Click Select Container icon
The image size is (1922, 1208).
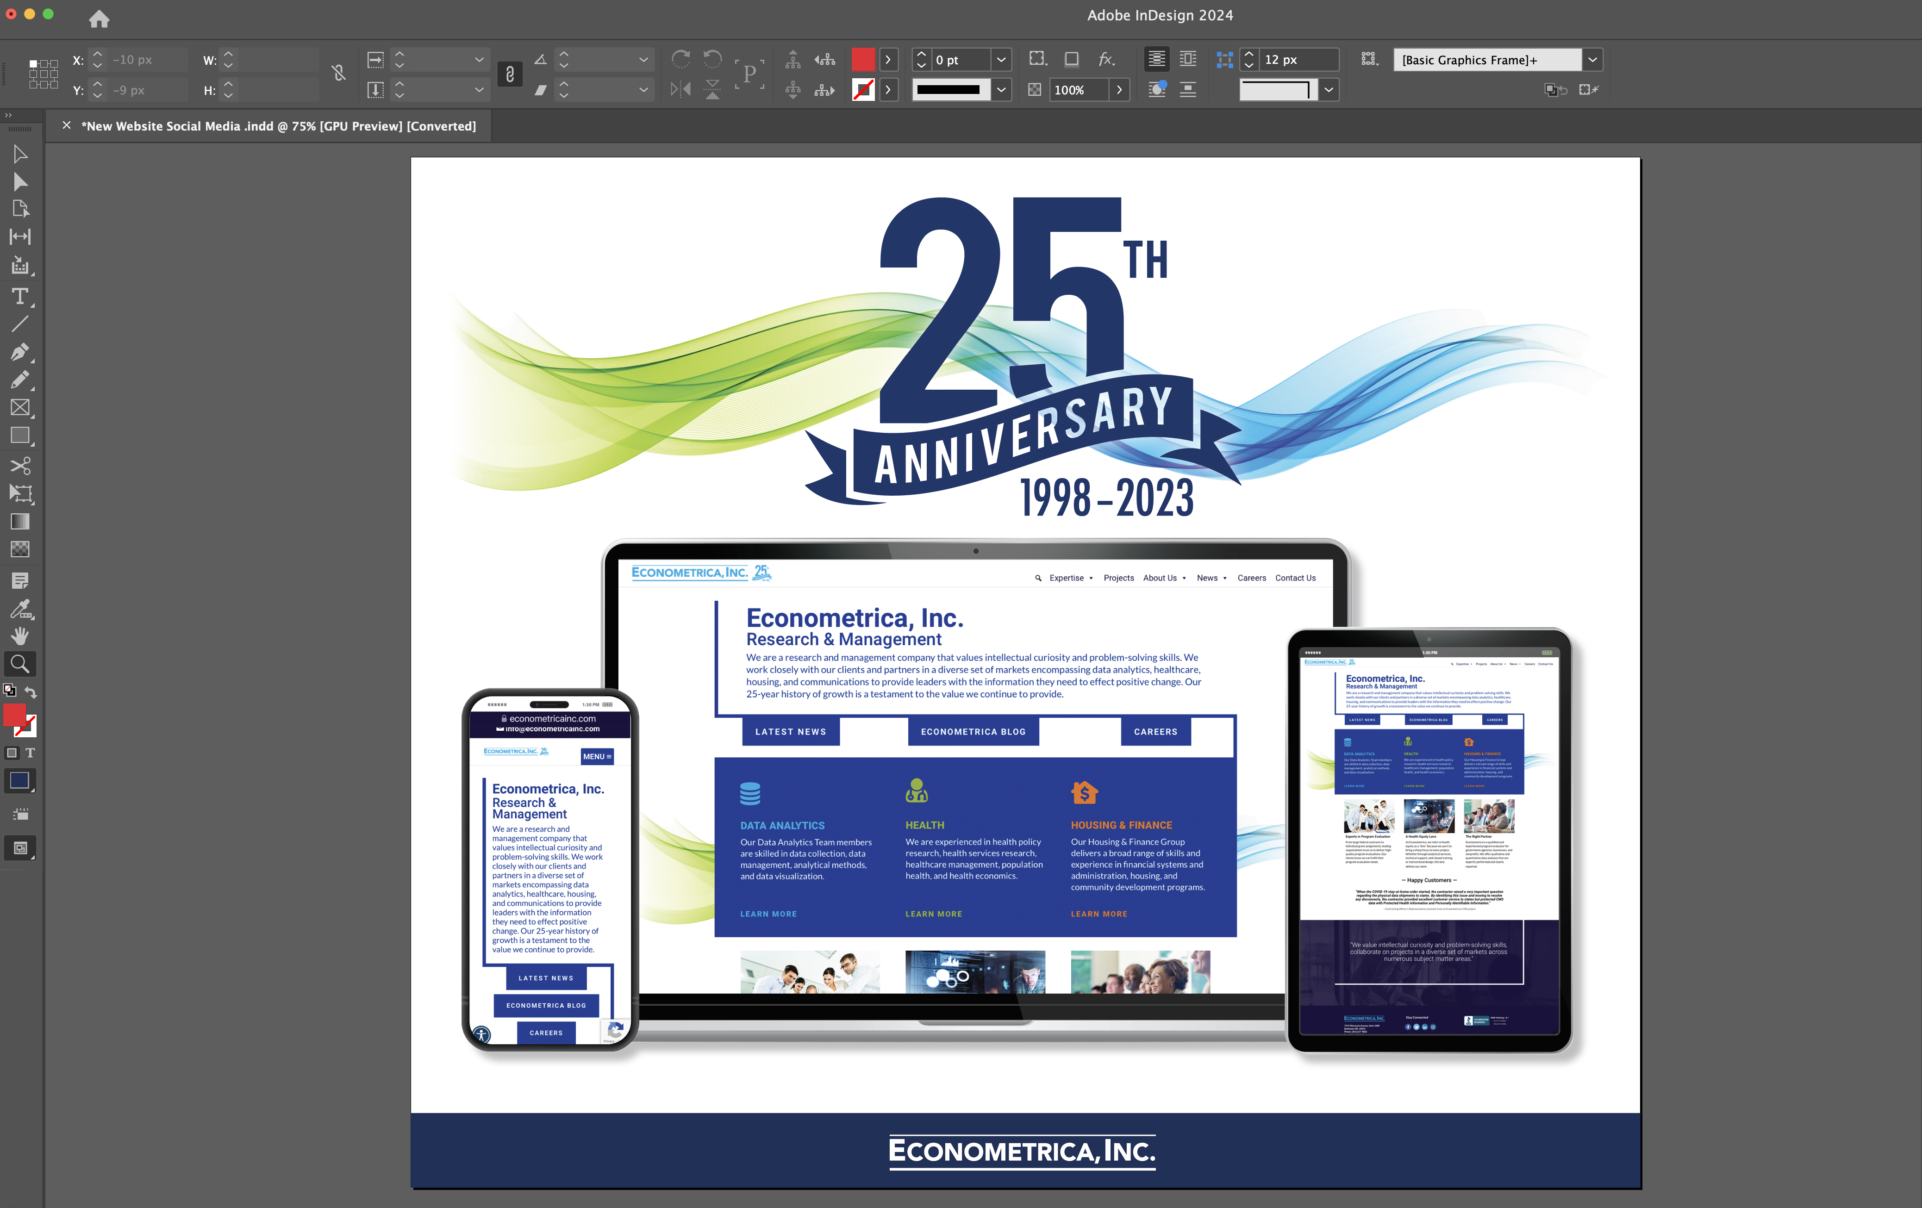pos(793,59)
